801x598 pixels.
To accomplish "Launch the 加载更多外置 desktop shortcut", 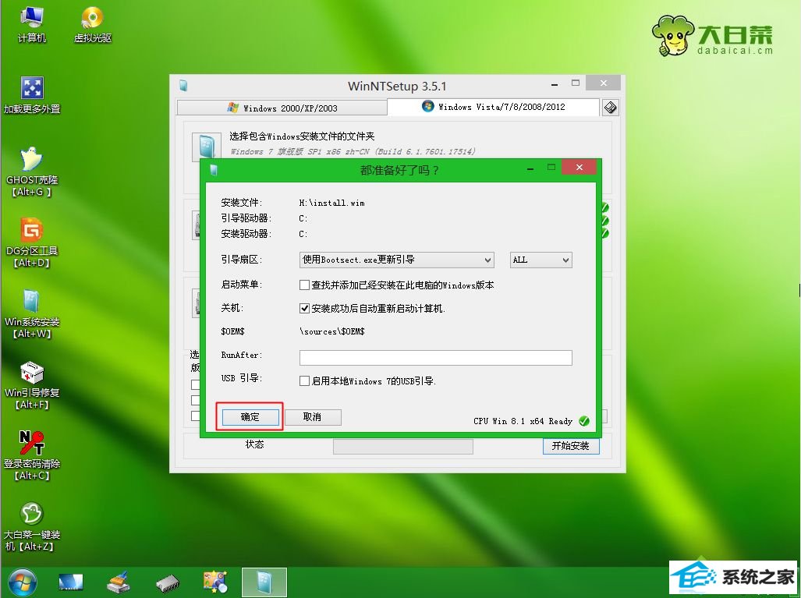I will pos(32,95).
